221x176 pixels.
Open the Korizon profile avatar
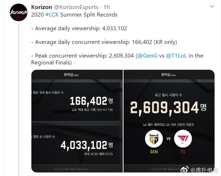coord(19,13)
